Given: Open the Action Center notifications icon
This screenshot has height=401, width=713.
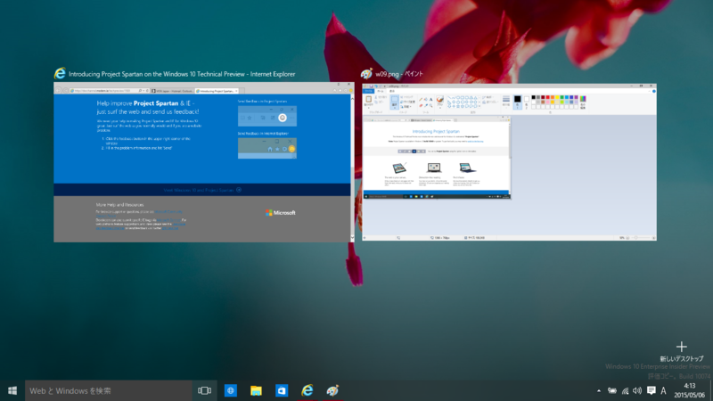Looking at the screenshot, I should click(x=652, y=390).
